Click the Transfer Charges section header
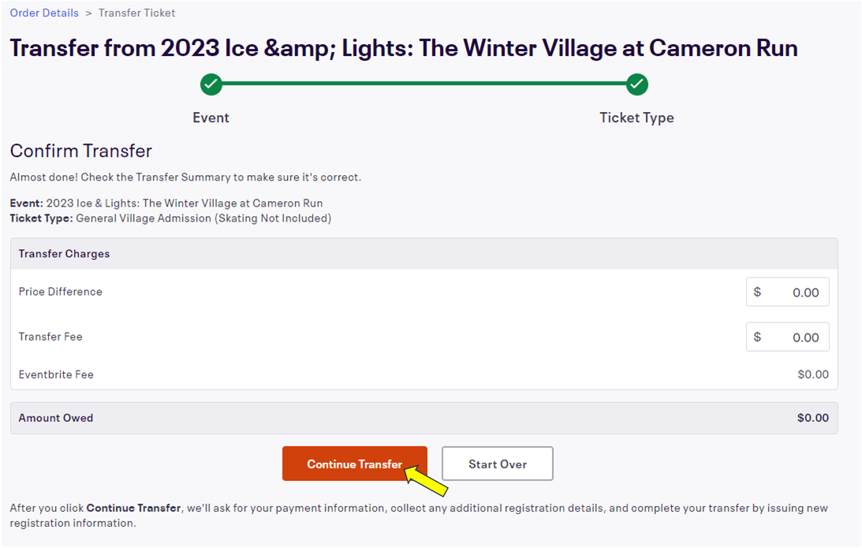 pyautogui.click(x=64, y=254)
